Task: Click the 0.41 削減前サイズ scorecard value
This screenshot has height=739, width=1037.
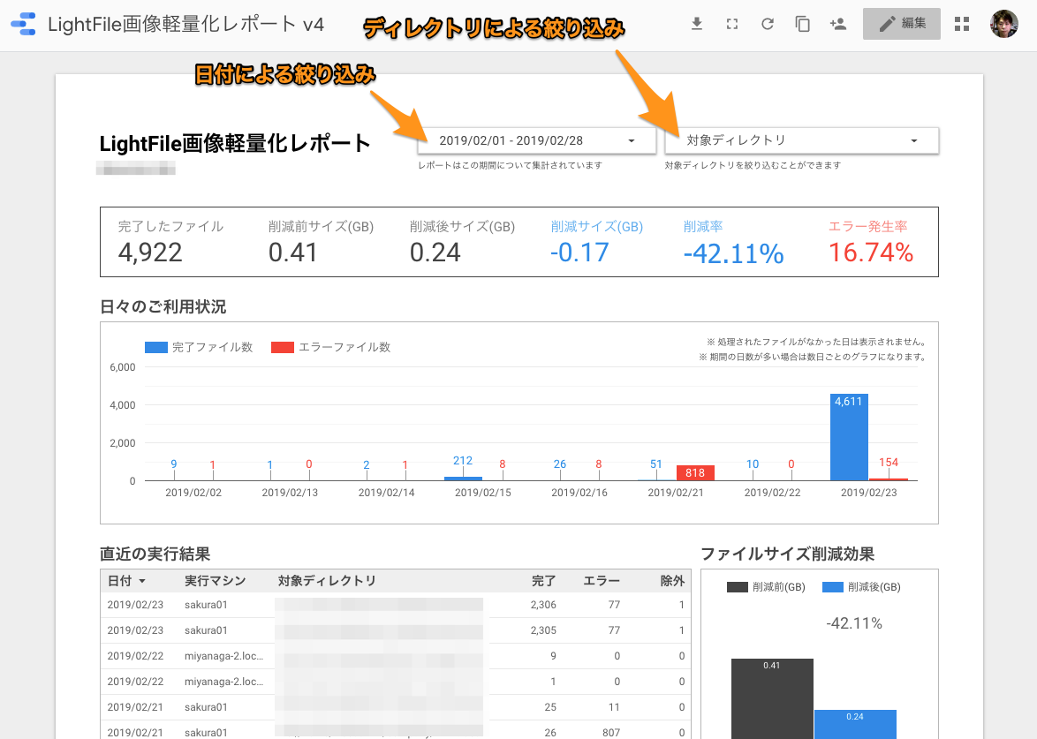Action: coord(293,253)
